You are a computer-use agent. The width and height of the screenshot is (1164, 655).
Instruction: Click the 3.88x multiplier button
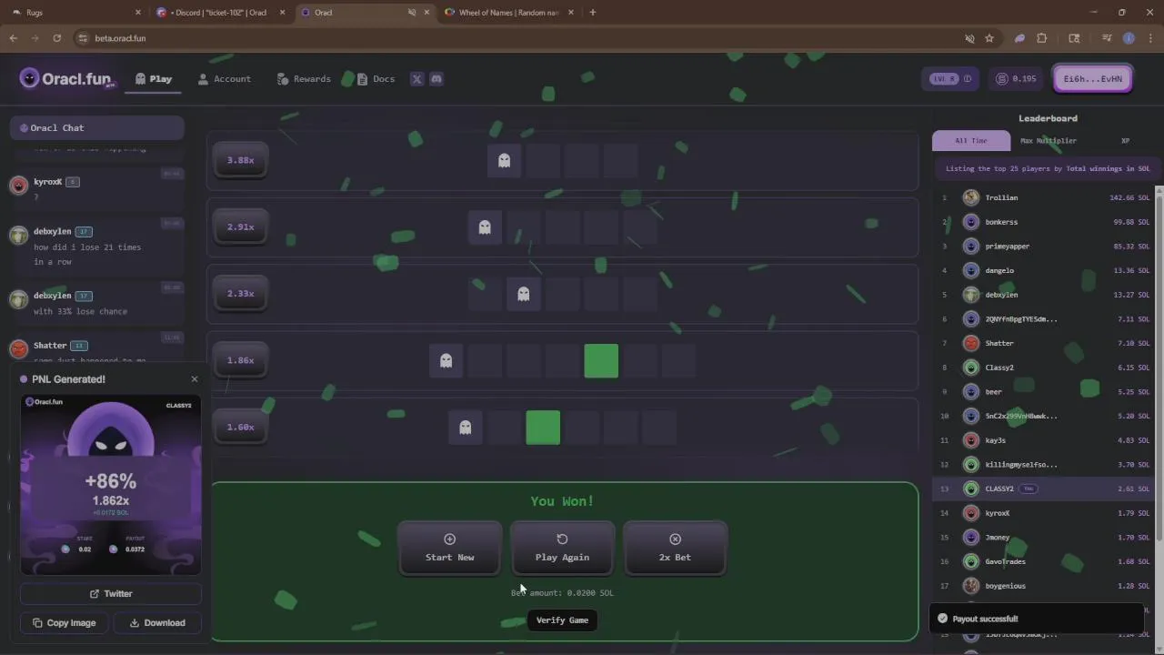[240, 161]
